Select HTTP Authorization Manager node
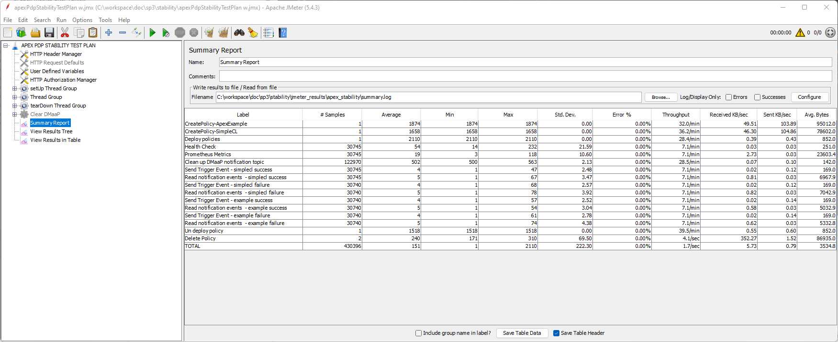Viewport: 838px width, 342px height. 63,80
